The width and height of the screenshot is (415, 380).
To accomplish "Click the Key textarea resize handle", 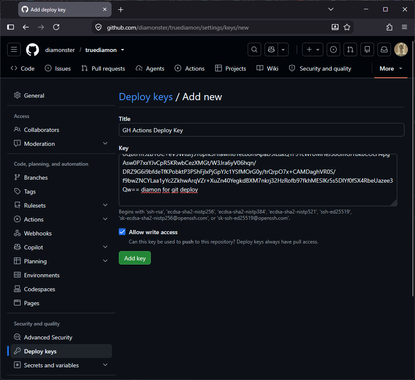I will 394,203.
